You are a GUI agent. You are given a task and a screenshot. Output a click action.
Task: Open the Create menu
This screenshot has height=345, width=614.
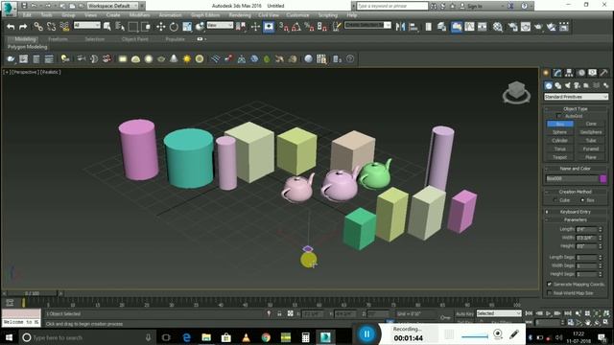tap(113, 15)
